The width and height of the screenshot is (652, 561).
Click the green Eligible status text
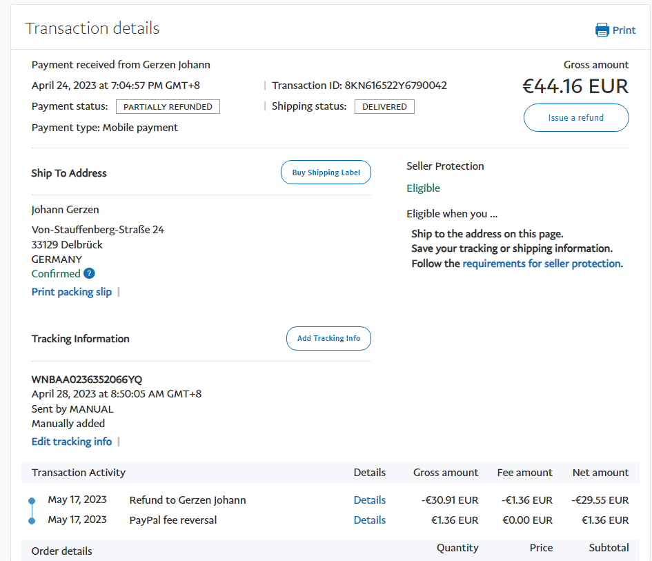click(423, 188)
